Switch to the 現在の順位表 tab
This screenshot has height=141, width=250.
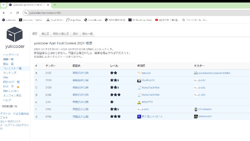point(61,34)
